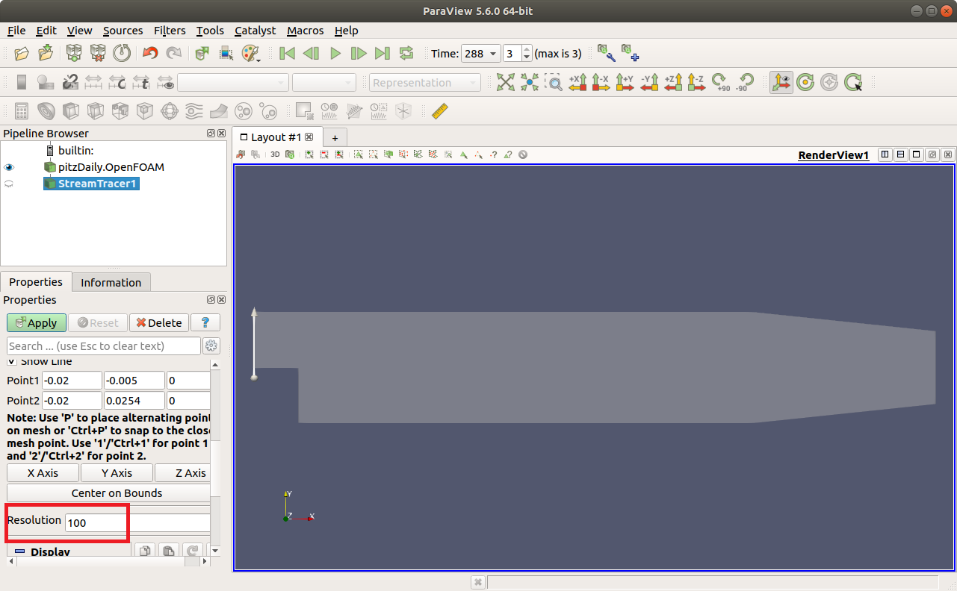Click the Undo arrow icon

coord(150,54)
